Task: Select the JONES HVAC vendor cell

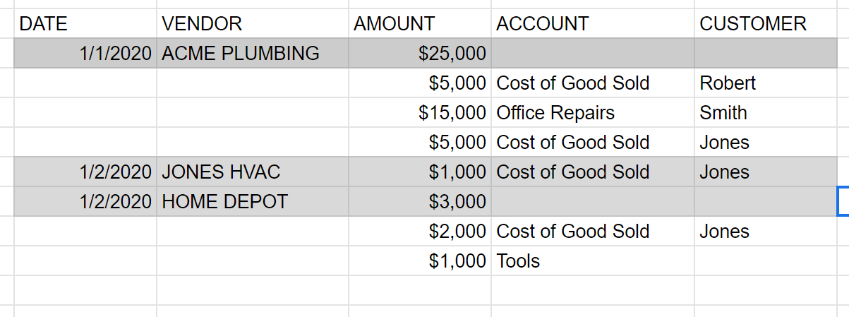Action: (252, 172)
